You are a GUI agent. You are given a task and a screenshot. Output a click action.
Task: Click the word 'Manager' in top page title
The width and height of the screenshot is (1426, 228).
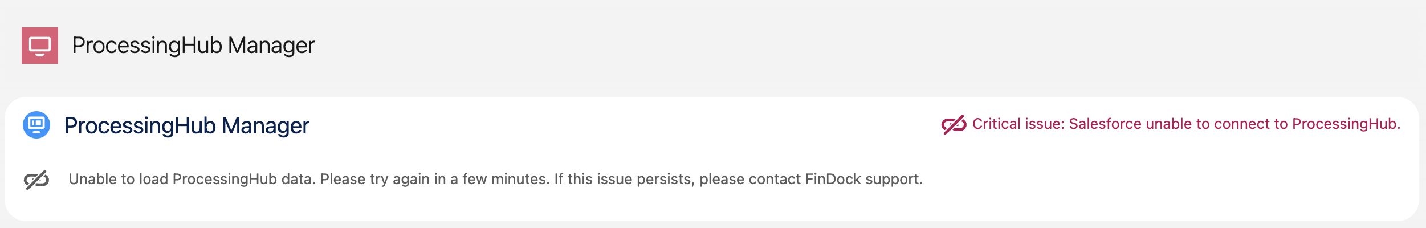(x=271, y=46)
